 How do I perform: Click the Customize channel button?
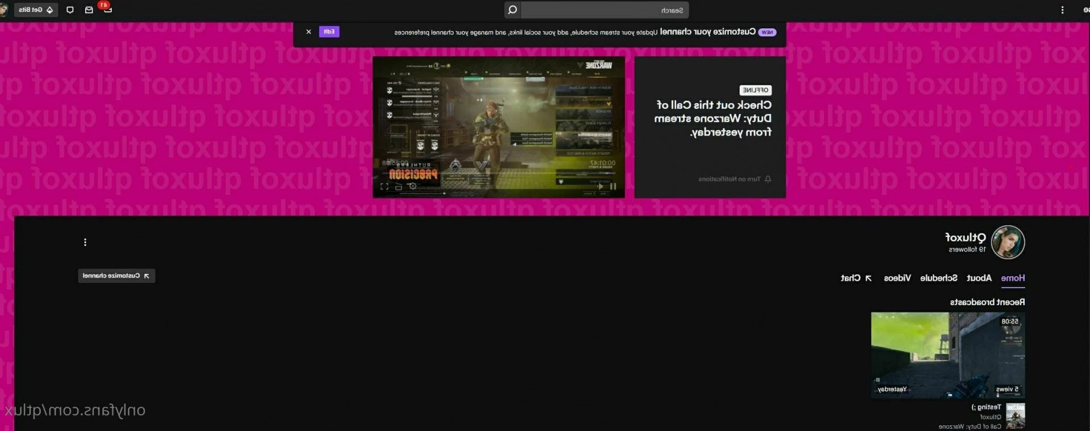point(116,276)
